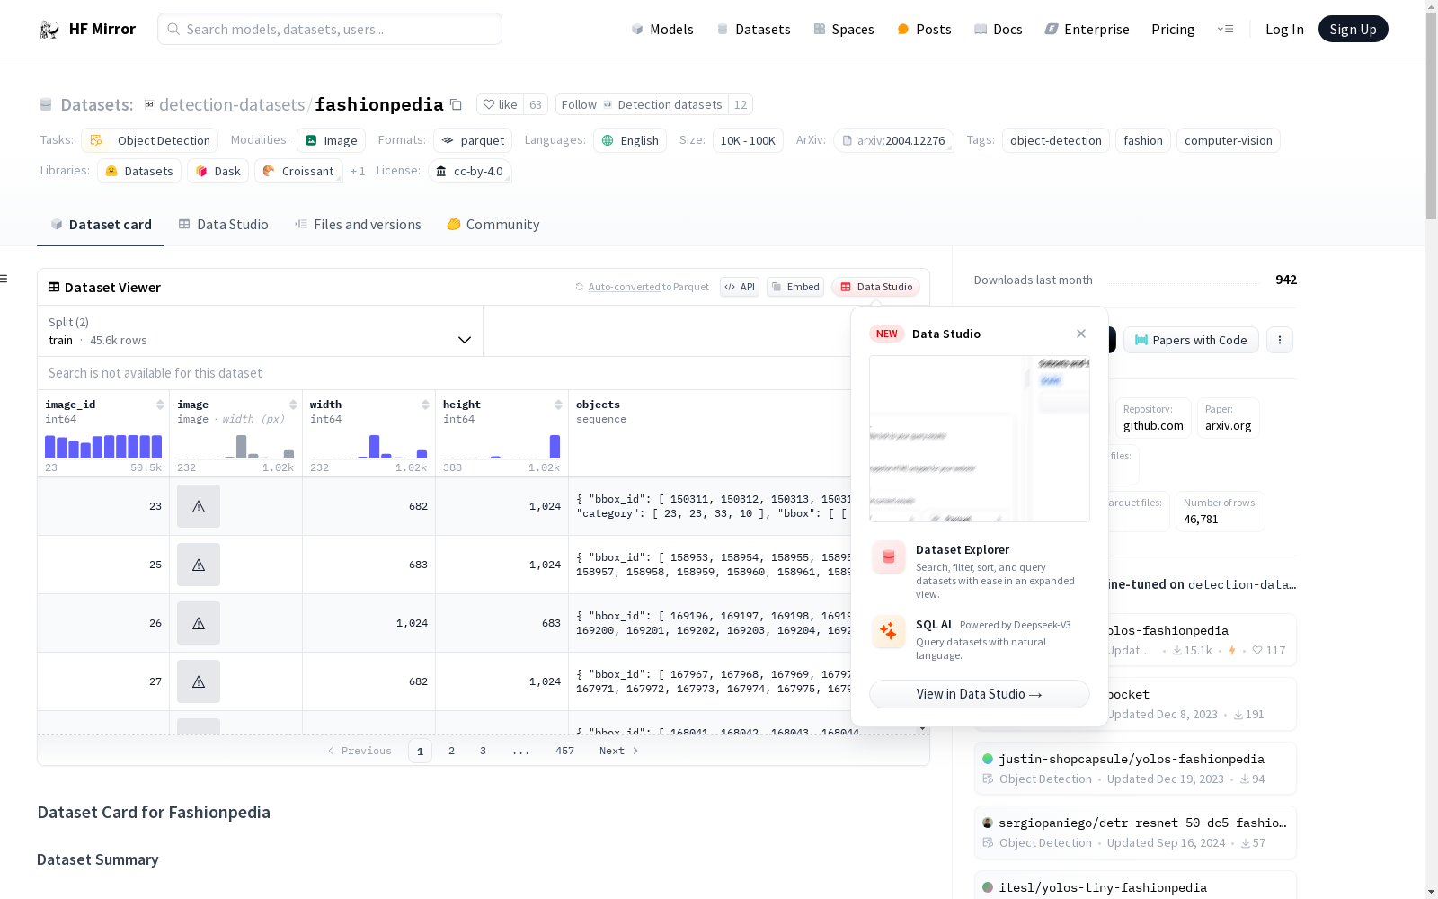Open Papers with Code link
Image resolution: width=1438 pixels, height=899 pixels.
point(1191,340)
